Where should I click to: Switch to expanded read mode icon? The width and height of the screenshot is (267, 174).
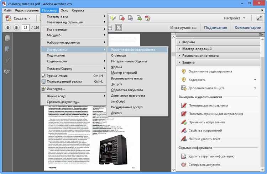(259, 18)
